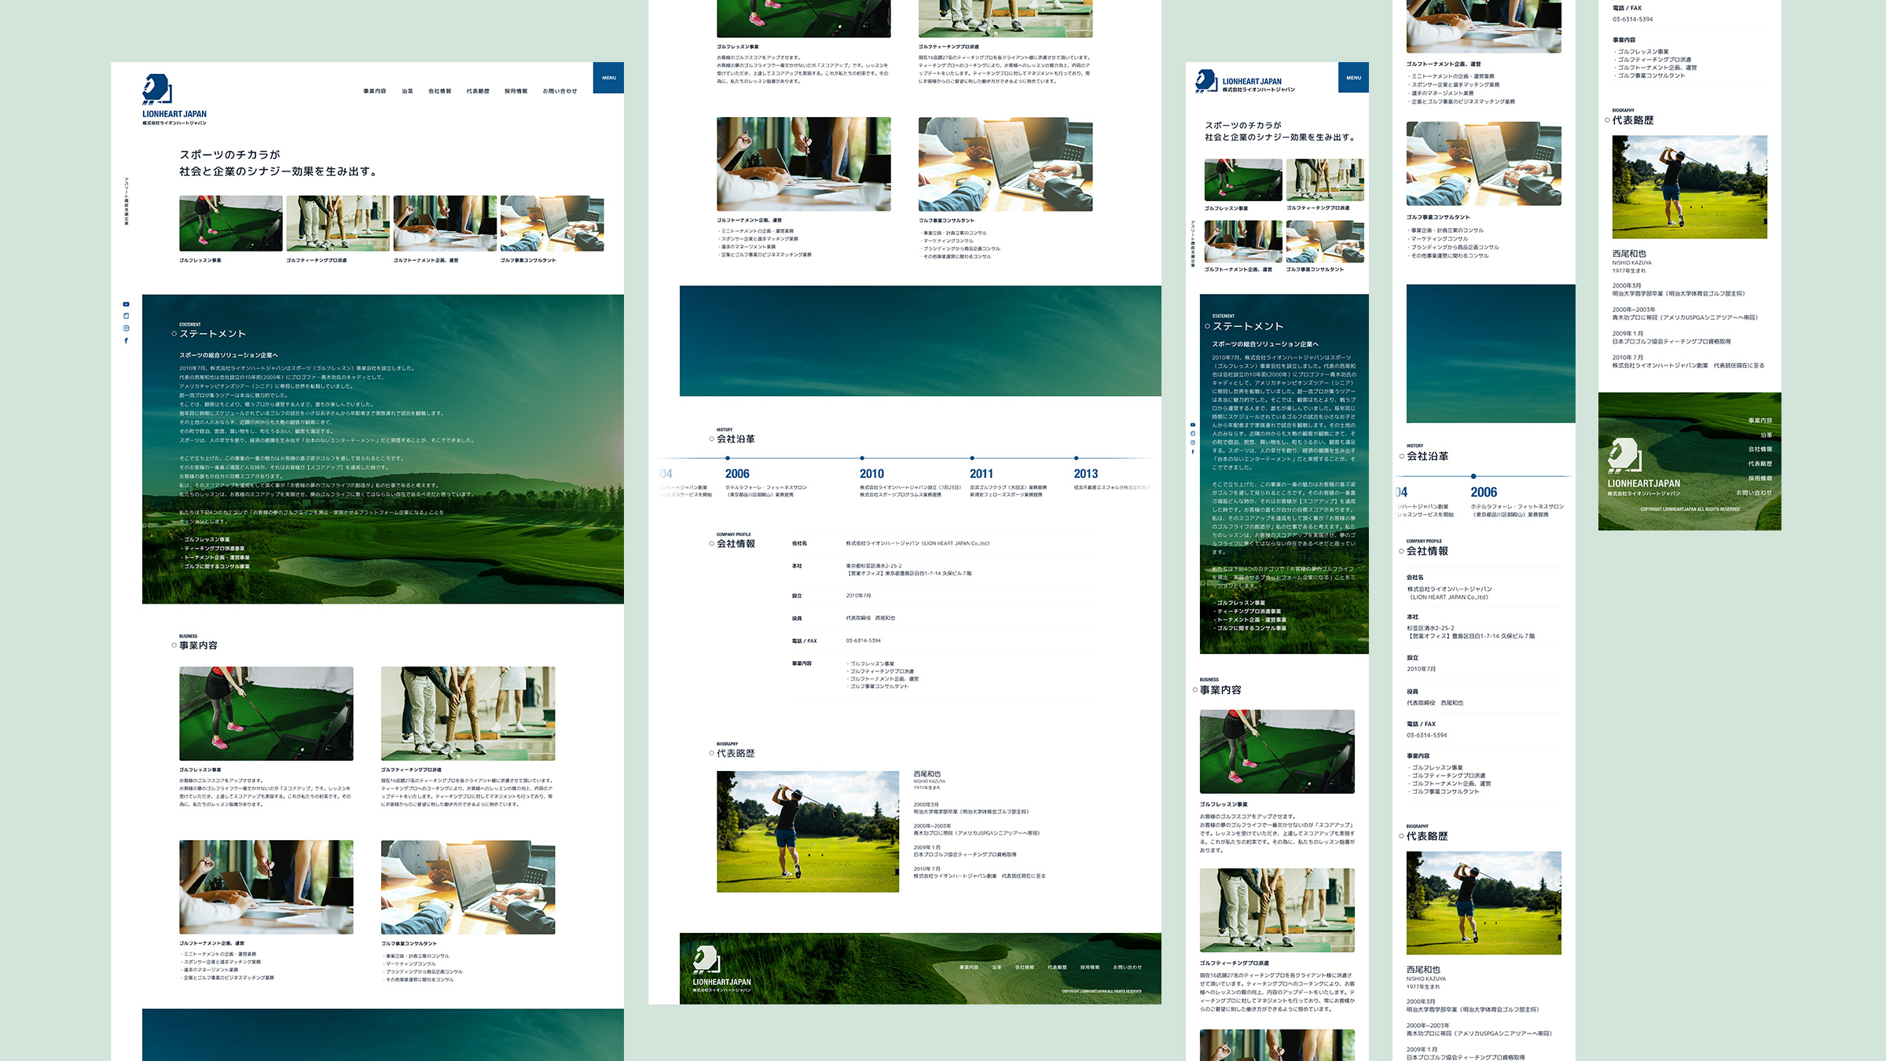Viewport: 1886px width, 1061px height.
Task: Click the ゴルフレッスン事業 thumbnail in the desktop hero row
Action: pyautogui.click(x=230, y=223)
